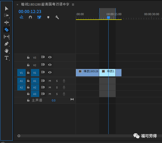Select the Slip tool
The width and height of the screenshot is (162, 143).
[x=6, y=37]
